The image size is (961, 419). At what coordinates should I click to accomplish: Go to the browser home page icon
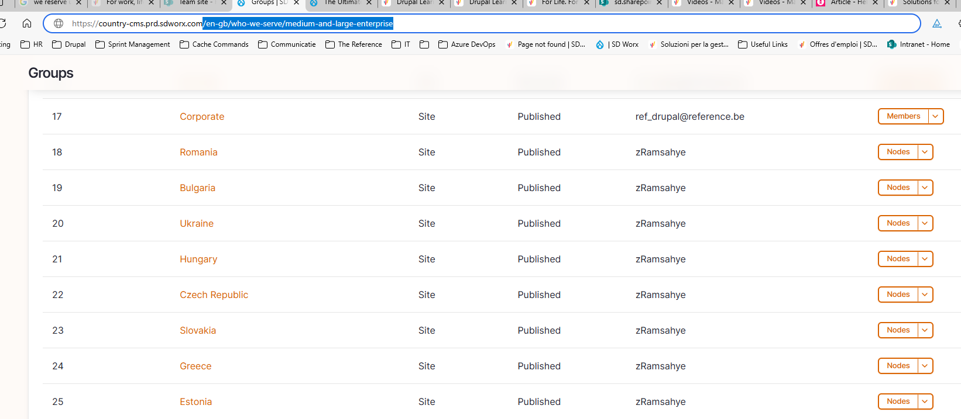pyautogui.click(x=27, y=23)
